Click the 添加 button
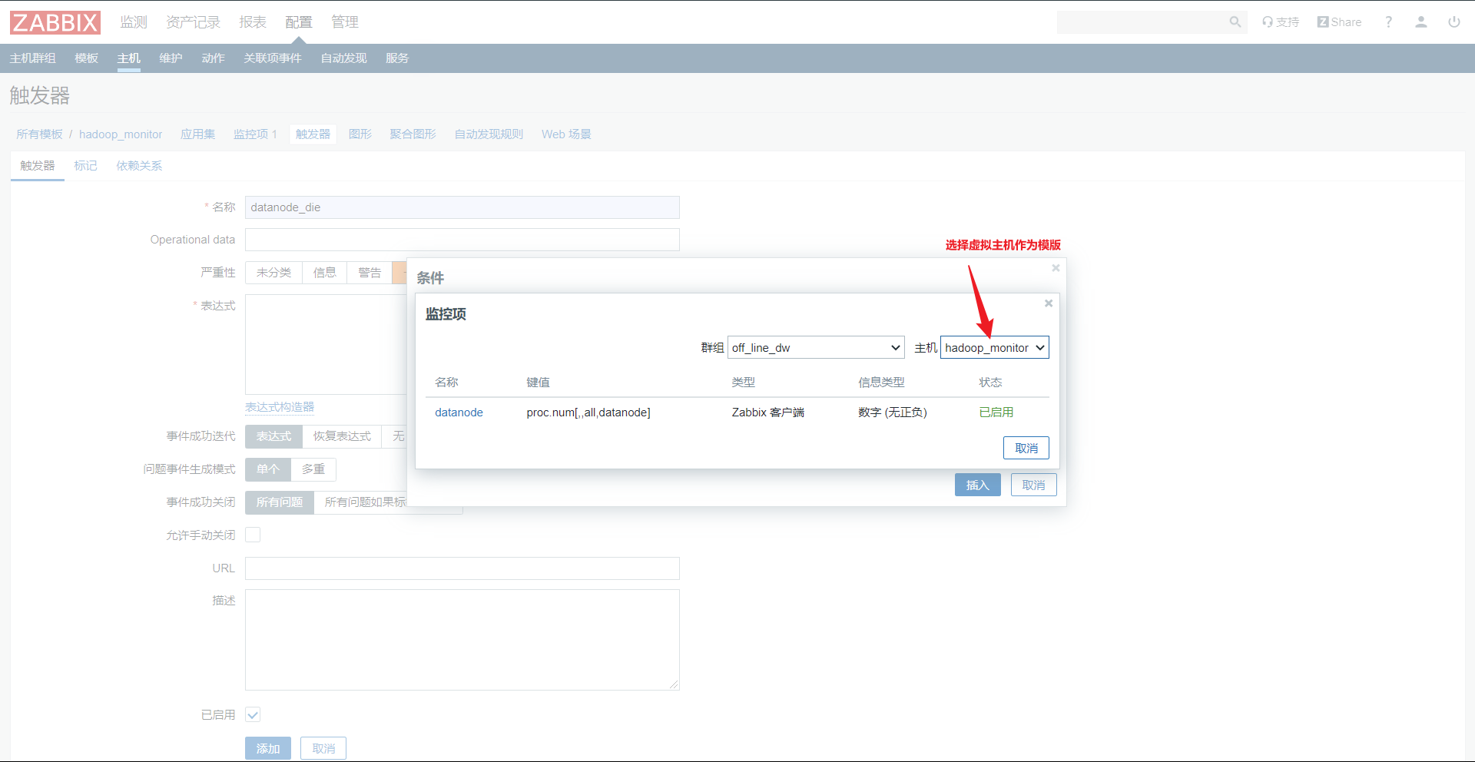This screenshot has width=1475, height=762. (x=268, y=748)
